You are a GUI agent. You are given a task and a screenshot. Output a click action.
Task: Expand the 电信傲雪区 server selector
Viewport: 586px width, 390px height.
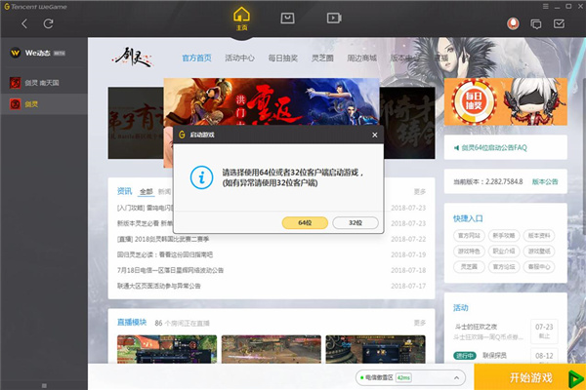pos(384,377)
